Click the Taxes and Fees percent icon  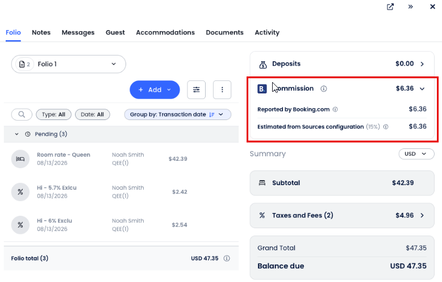coord(262,215)
